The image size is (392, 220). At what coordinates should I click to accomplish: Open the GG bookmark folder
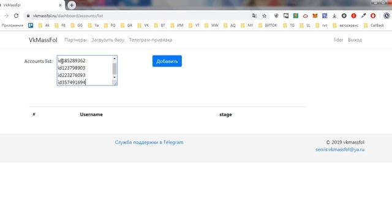(77, 25)
